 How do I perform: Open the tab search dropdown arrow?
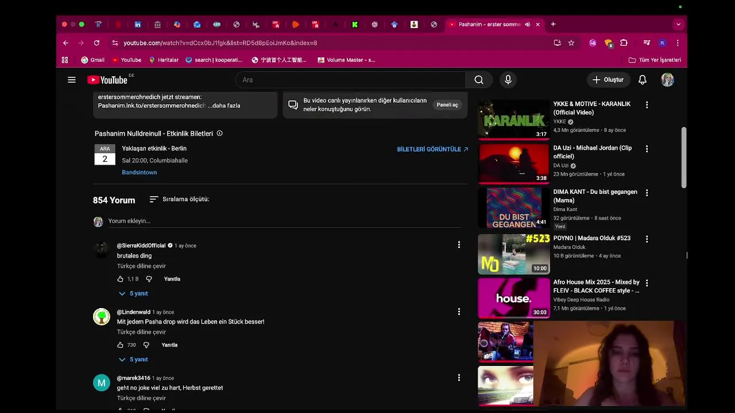[x=678, y=24]
